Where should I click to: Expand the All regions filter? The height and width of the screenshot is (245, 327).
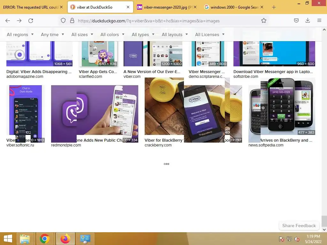point(20,34)
